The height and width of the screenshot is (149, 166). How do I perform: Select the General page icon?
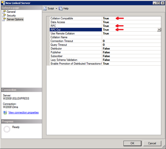coord(4,12)
